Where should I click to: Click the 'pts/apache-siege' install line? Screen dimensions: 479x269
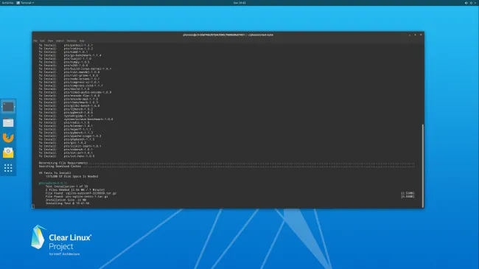pos(70,136)
